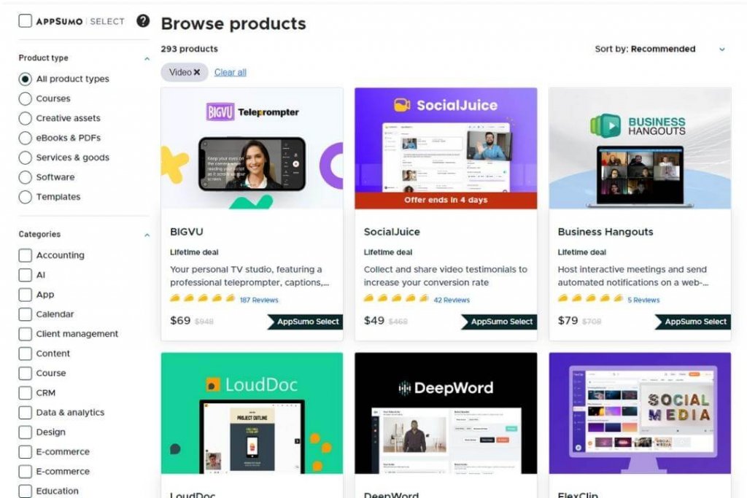747x498 pixels.
Task: Click AppSumo Select badge on BIGVU card
Action: coord(305,322)
